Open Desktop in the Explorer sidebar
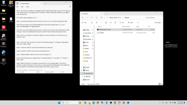 [x=87, y=30]
